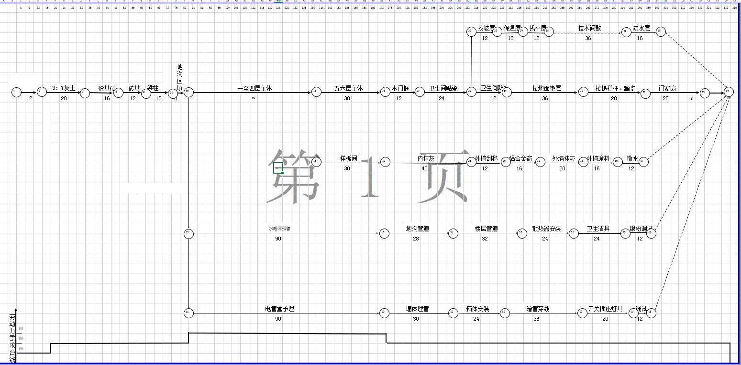Click the 楼地面垫层 task label
741x365 pixels.
click(x=546, y=89)
